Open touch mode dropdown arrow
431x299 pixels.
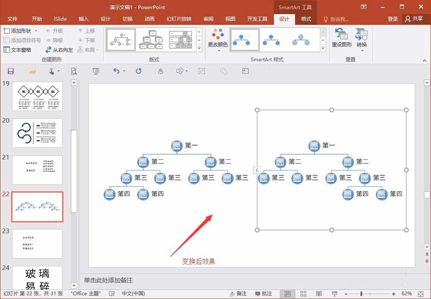pyautogui.click(x=59, y=71)
